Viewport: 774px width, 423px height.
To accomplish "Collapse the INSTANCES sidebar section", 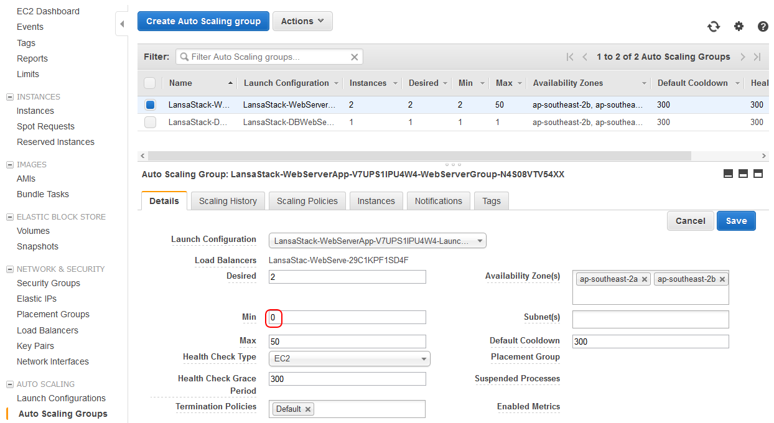I will tap(9, 97).
